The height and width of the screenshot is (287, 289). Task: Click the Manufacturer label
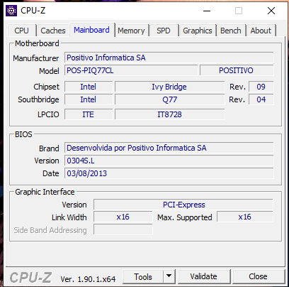[x=36, y=58]
